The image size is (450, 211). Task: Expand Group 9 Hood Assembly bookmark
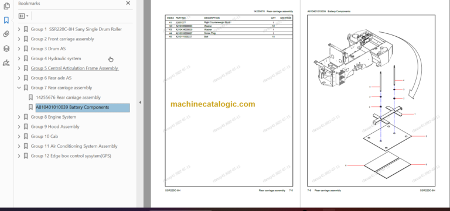click(x=19, y=127)
